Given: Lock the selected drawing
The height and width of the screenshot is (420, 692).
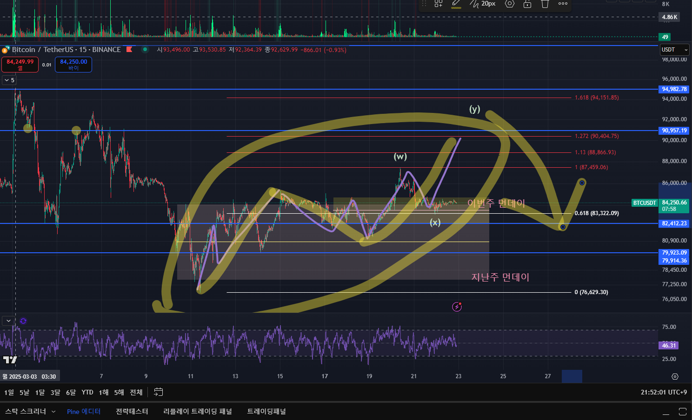Looking at the screenshot, I should coord(527,4).
